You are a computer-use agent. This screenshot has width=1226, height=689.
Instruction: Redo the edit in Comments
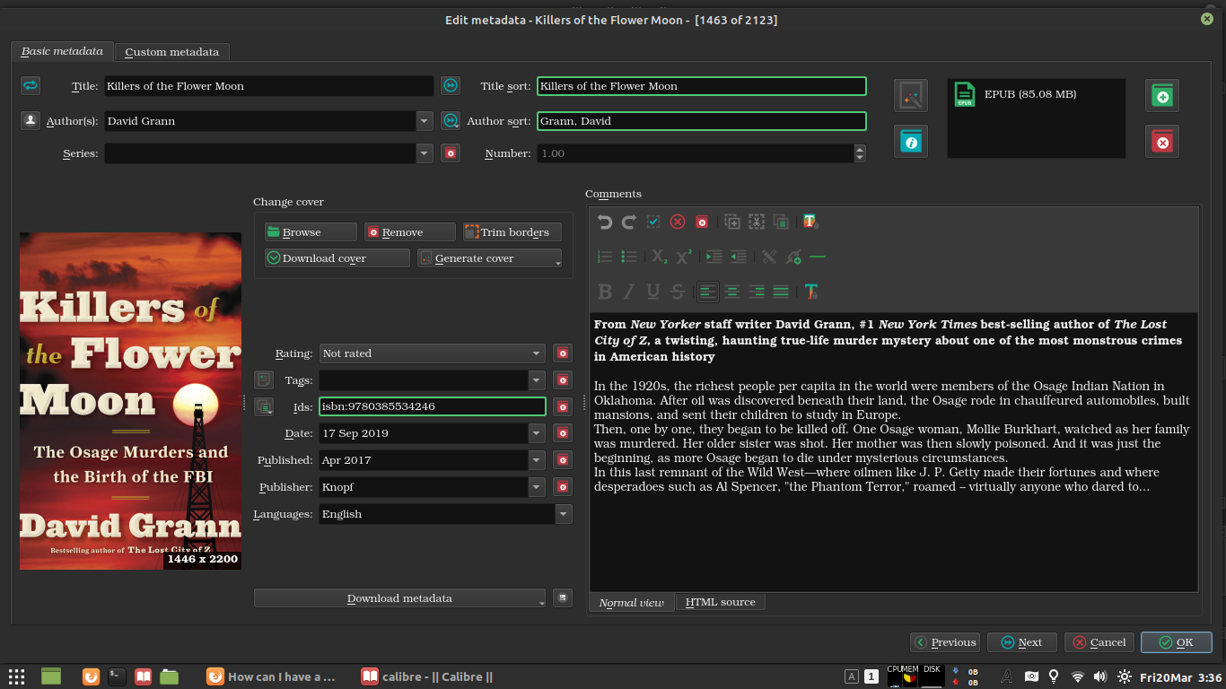coord(629,222)
